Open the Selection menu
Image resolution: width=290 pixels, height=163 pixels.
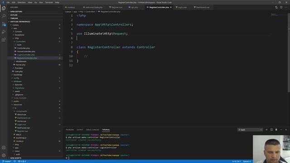point(21,2)
